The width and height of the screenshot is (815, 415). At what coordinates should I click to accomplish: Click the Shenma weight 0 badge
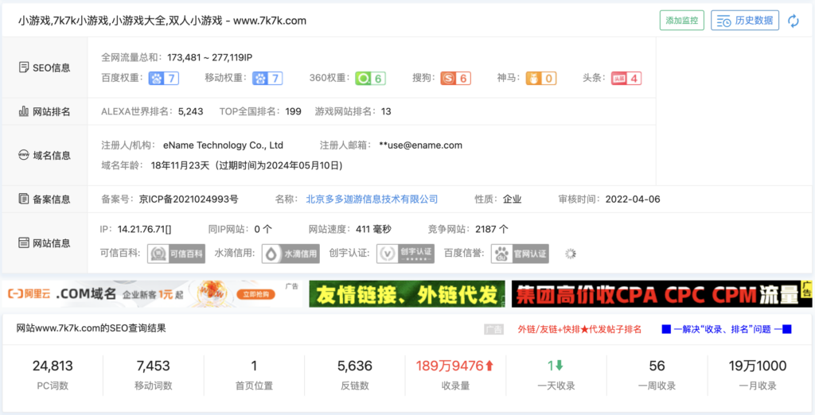click(541, 79)
